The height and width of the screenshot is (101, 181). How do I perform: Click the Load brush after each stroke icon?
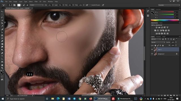(24, 5)
